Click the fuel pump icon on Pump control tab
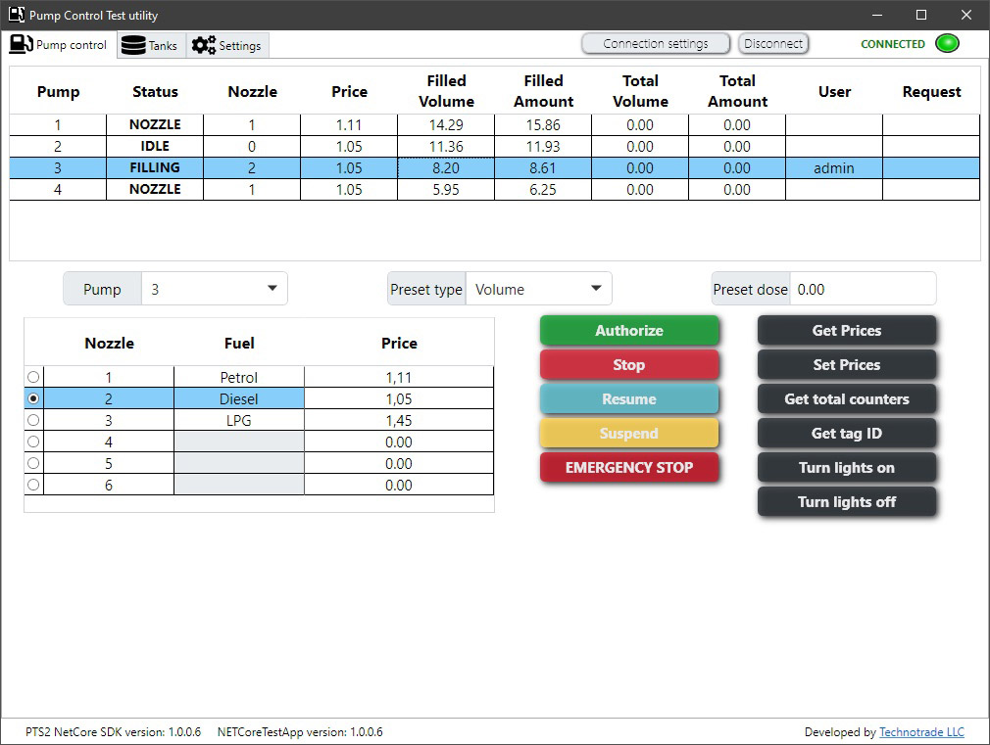 click(x=22, y=44)
